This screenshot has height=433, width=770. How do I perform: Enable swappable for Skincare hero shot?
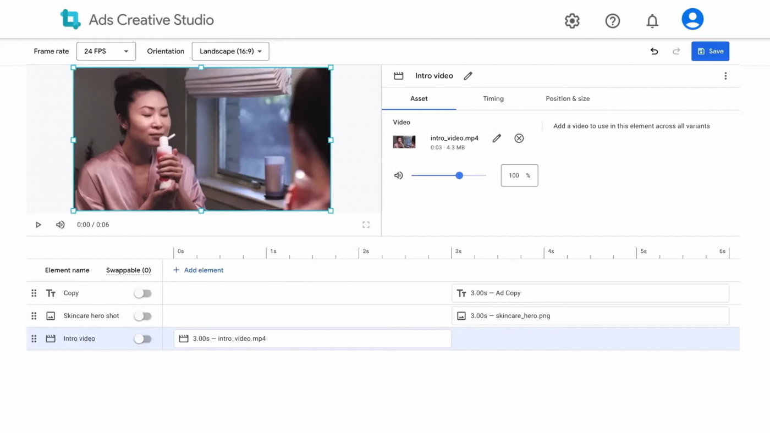(142, 316)
